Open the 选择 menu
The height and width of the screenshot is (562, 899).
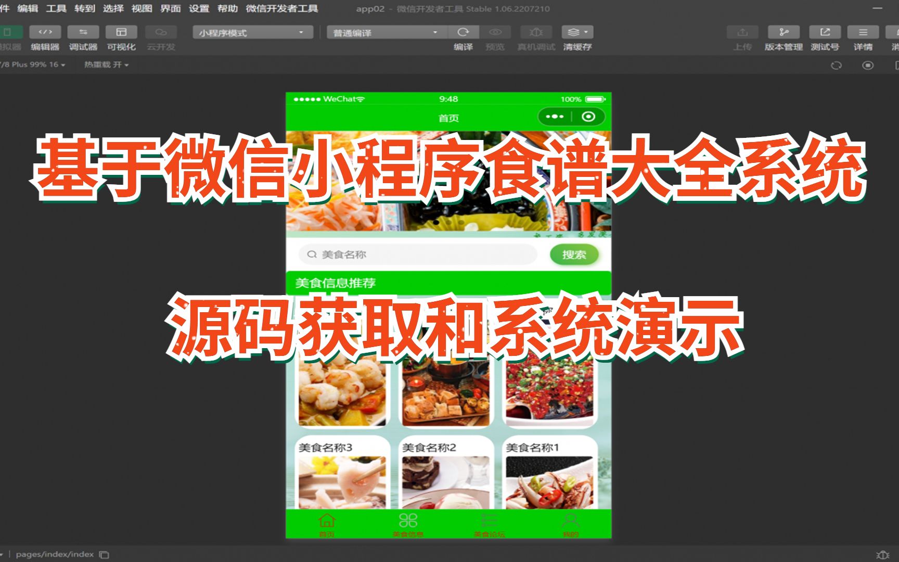(113, 8)
